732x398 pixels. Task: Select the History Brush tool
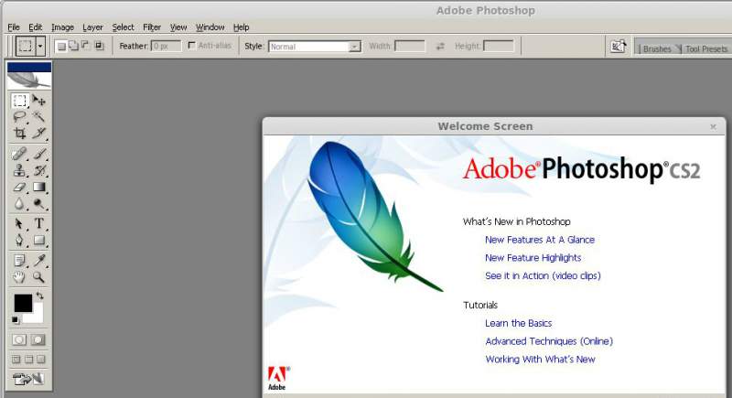tap(39, 170)
